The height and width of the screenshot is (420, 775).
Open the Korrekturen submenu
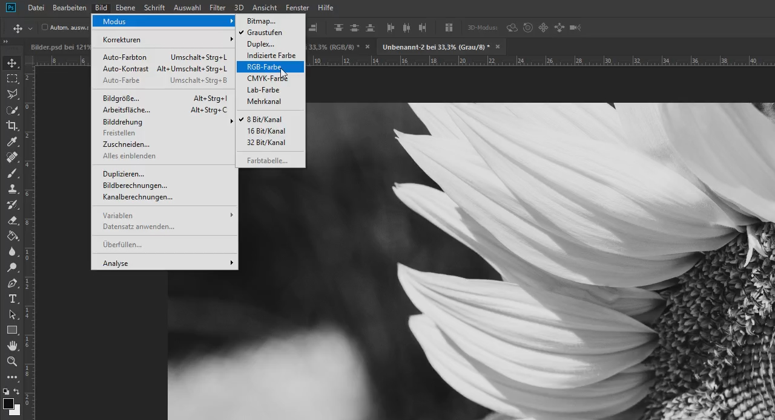tap(164, 40)
